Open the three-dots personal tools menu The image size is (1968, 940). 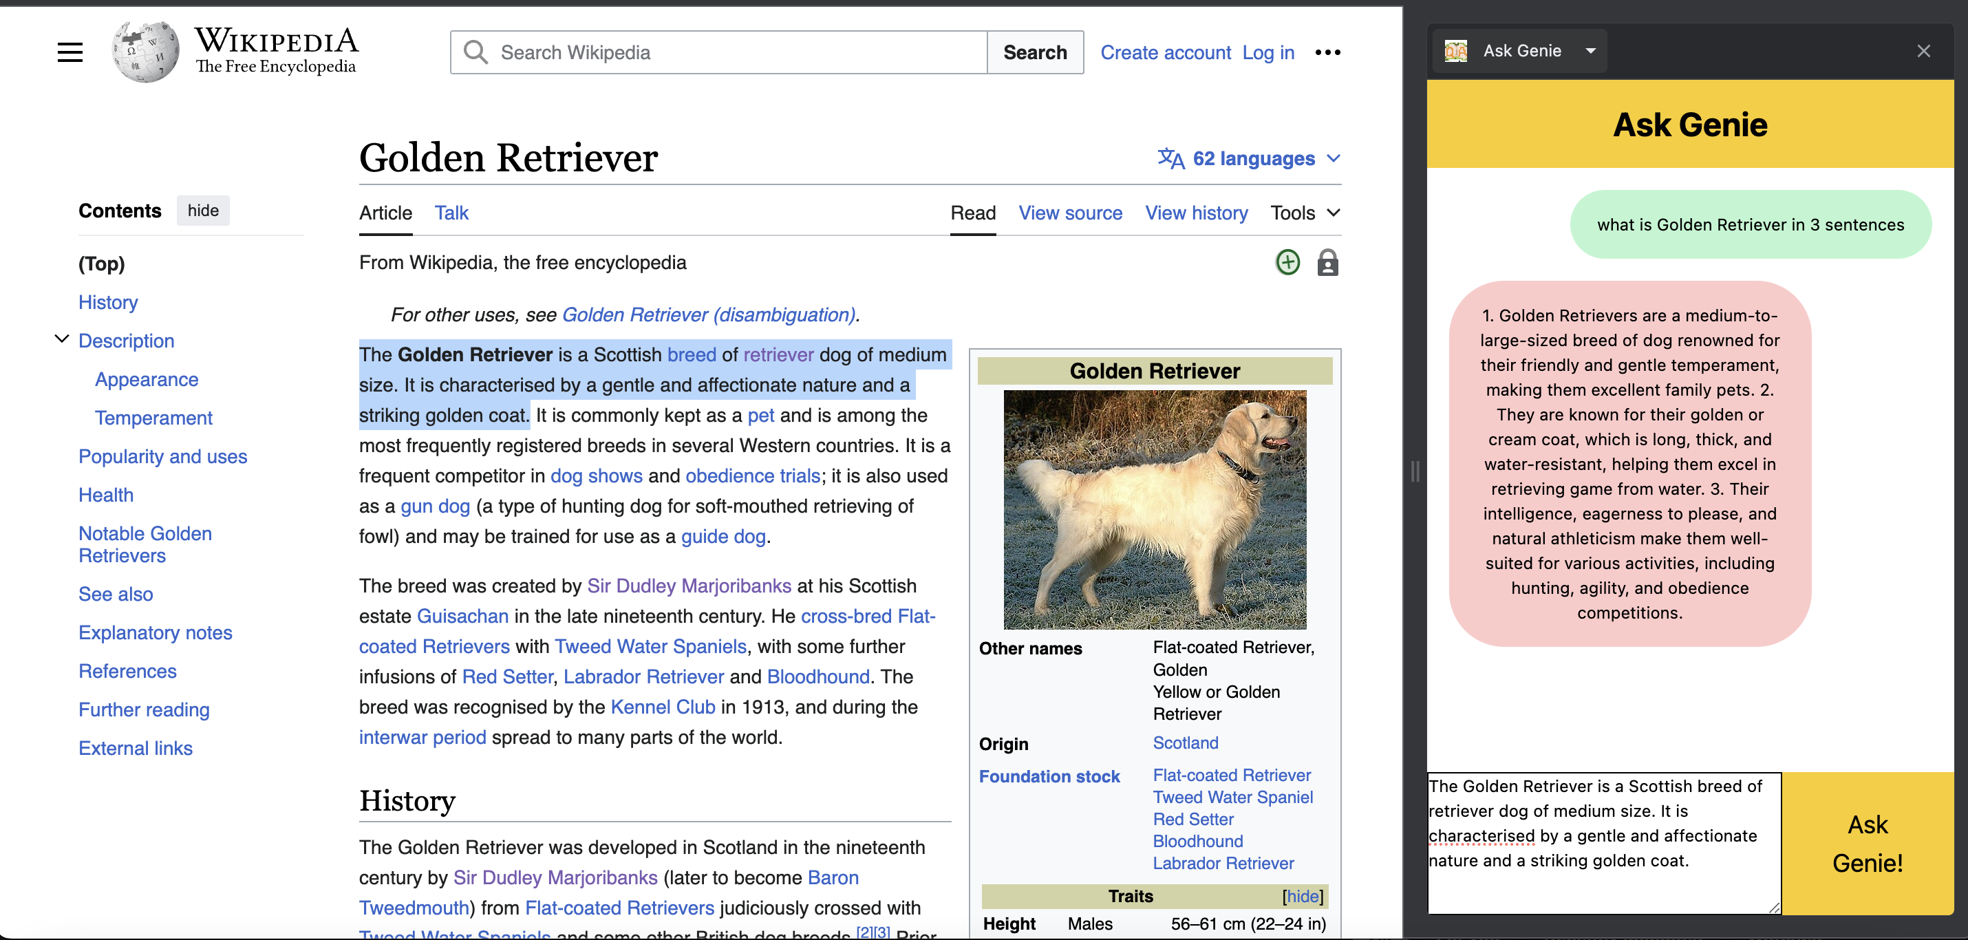coord(1327,52)
